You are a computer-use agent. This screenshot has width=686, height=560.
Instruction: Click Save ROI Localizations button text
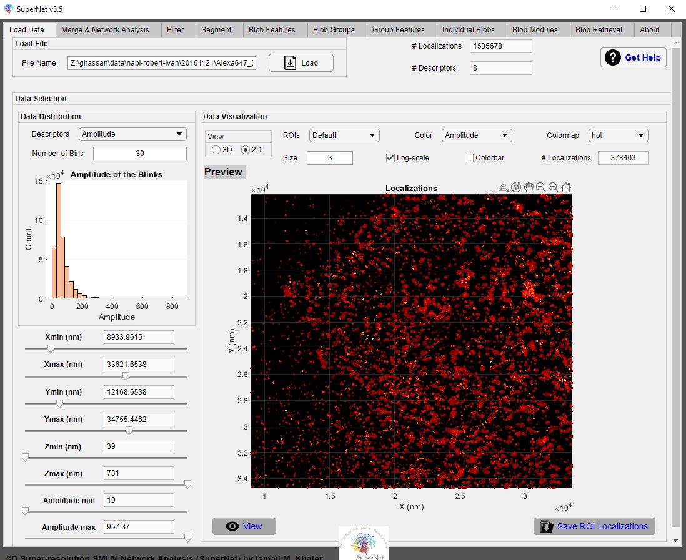tap(602, 526)
